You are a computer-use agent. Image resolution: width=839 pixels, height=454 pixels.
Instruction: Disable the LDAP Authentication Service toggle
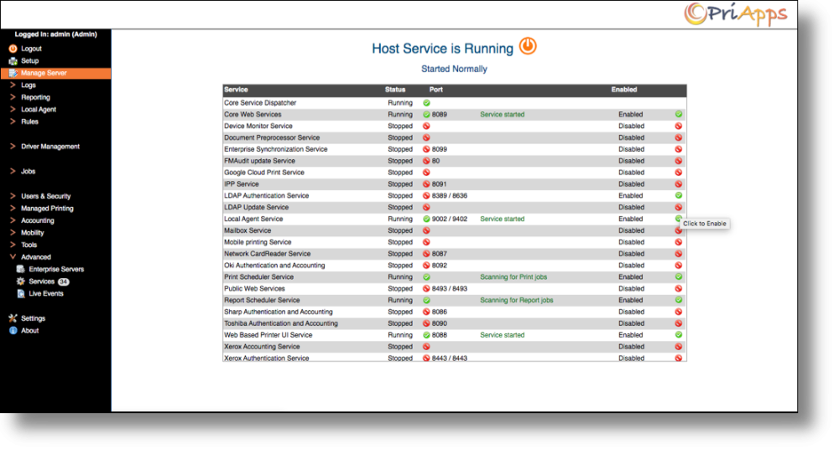point(679,196)
